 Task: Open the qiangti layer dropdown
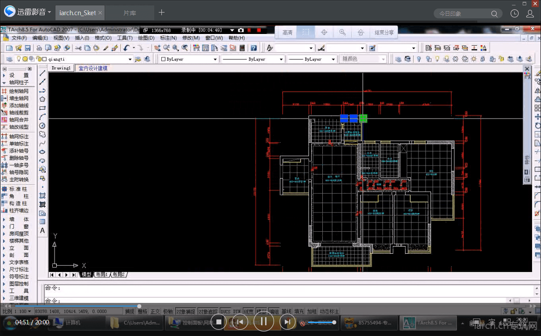click(x=130, y=59)
